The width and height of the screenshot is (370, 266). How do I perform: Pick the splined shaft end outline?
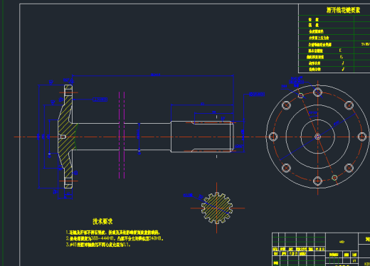click(202, 137)
